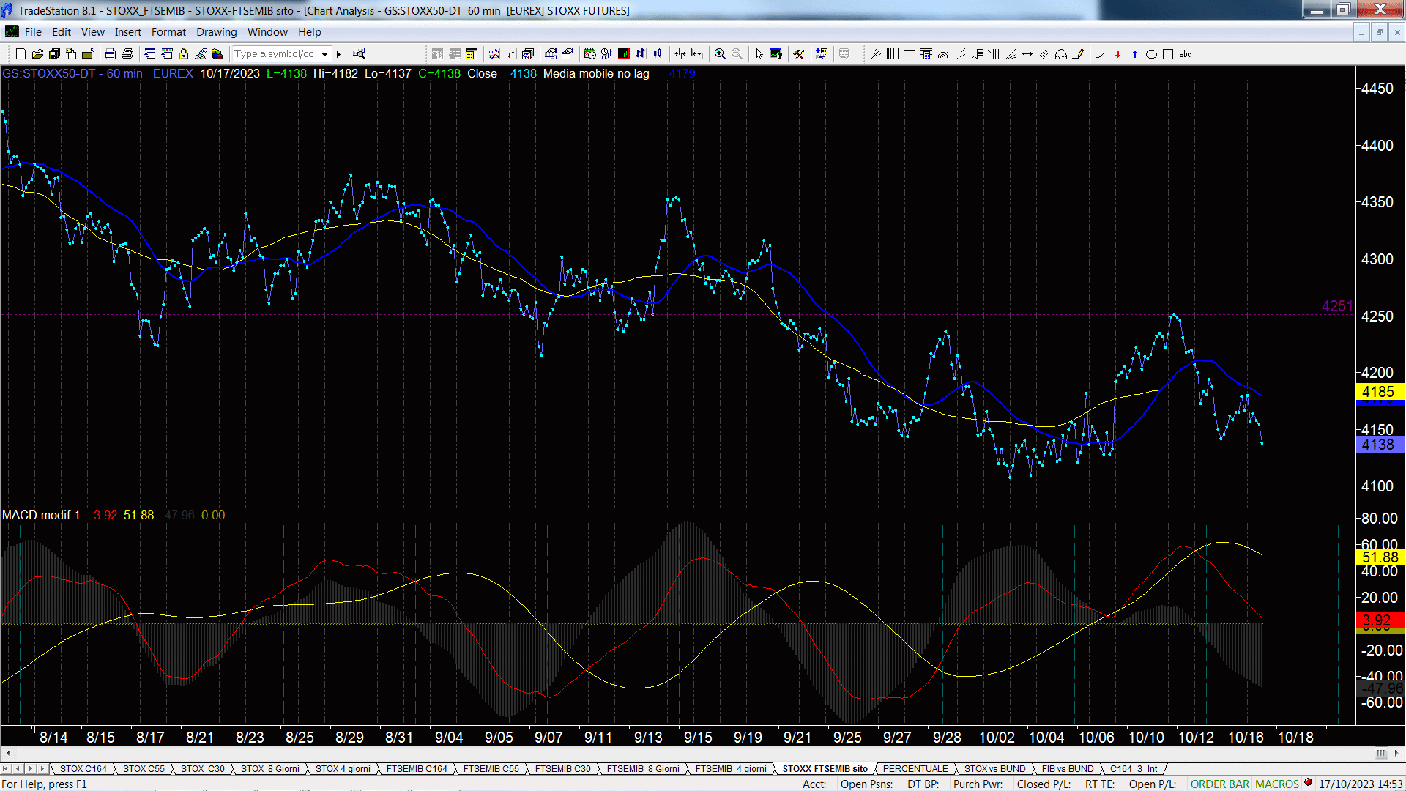Select the parallel lines drawing tool

(x=1044, y=53)
